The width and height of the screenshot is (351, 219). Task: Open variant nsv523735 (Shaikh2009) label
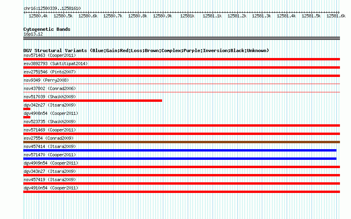[50, 122]
